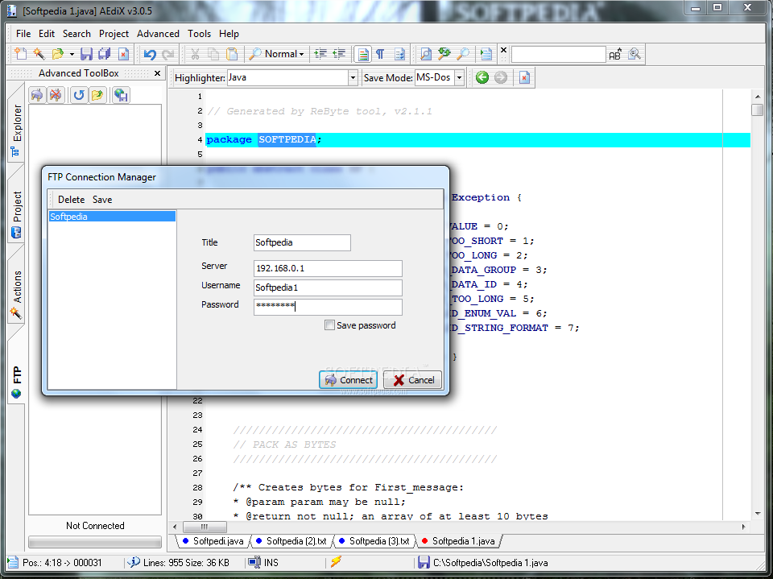Open the Highlighter Java combo box
Image resolution: width=773 pixels, height=579 pixels.
[x=292, y=78]
